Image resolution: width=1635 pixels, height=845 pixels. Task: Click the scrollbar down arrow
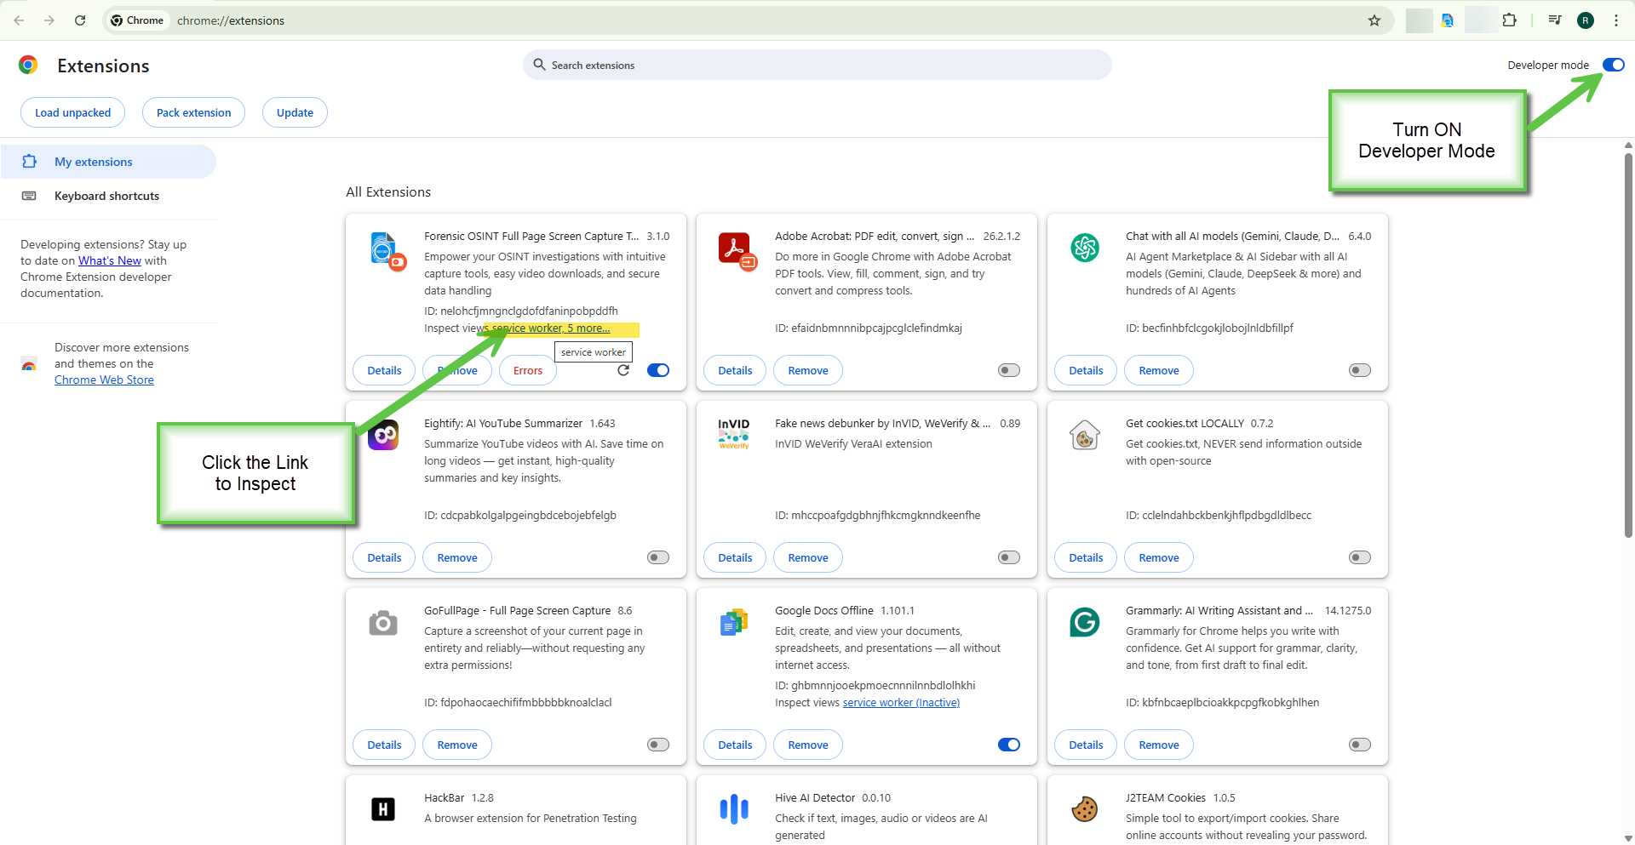(1628, 838)
